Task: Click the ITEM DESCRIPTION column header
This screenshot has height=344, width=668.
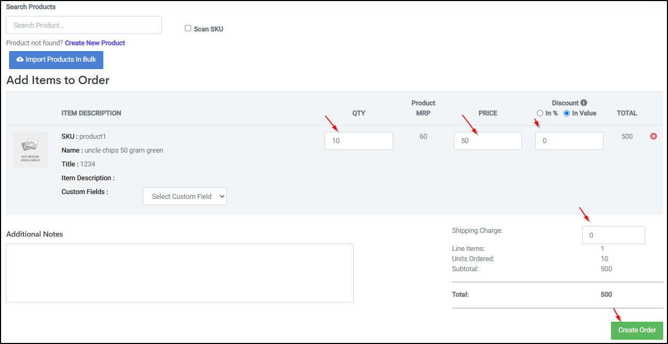Action: pyautogui.click(x=91, y=113)
